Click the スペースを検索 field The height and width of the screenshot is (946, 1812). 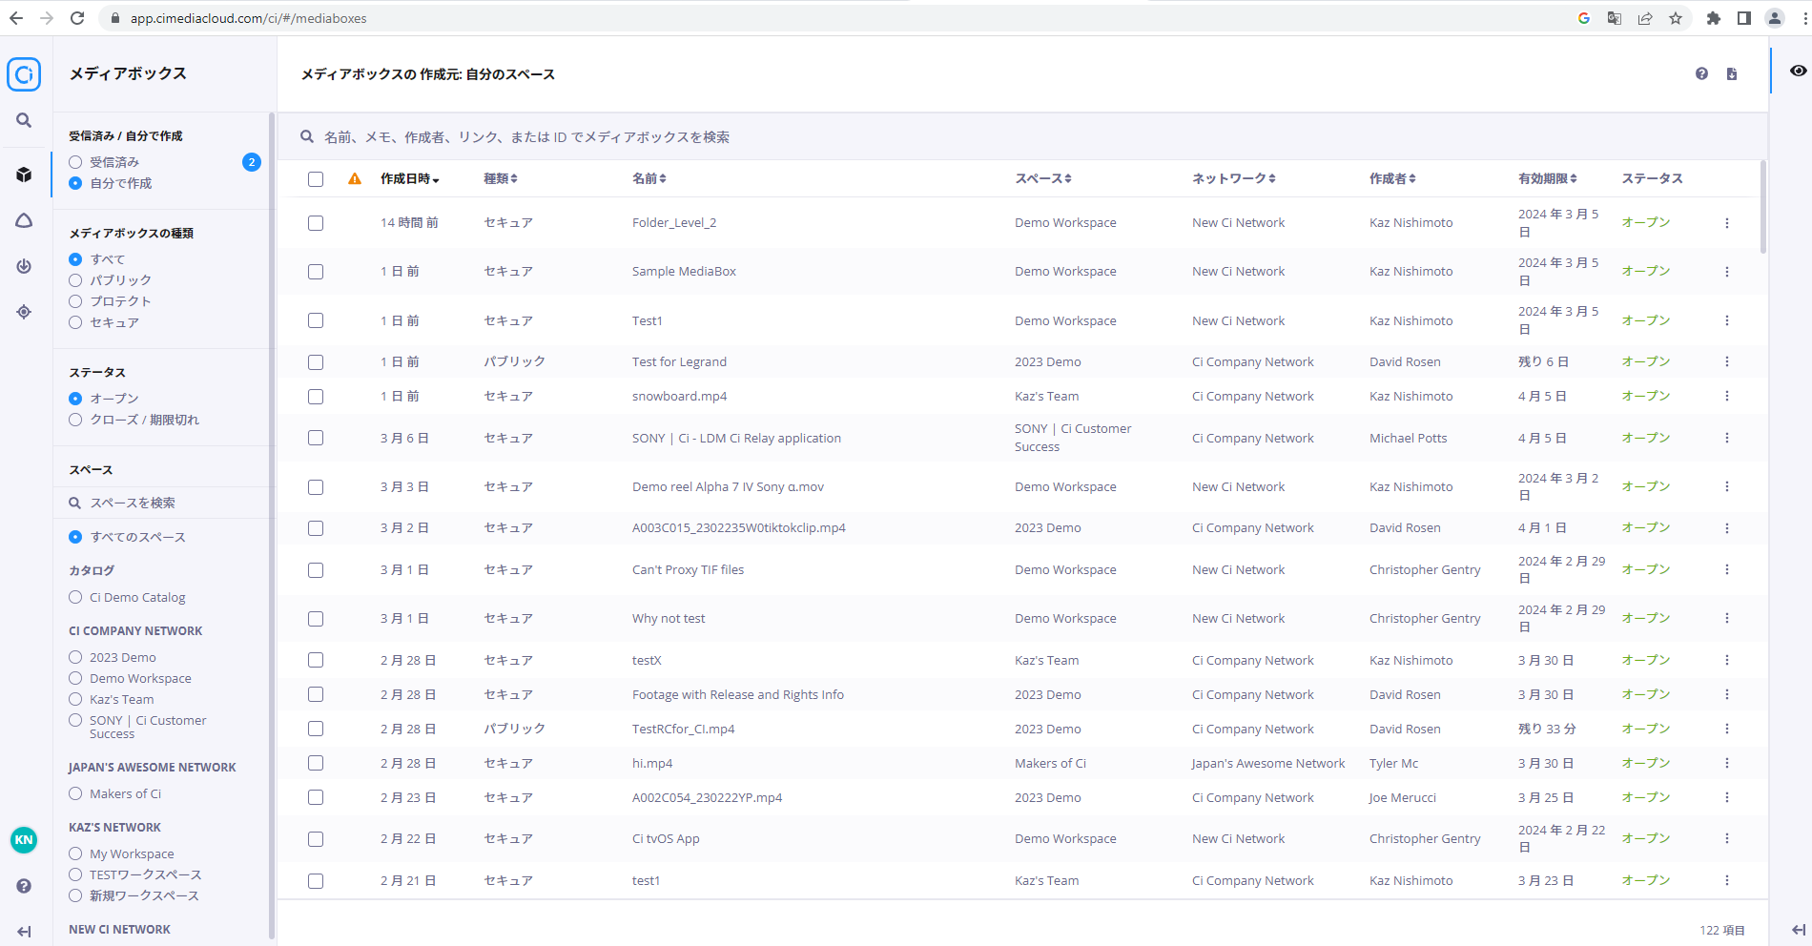coord(162,503)
